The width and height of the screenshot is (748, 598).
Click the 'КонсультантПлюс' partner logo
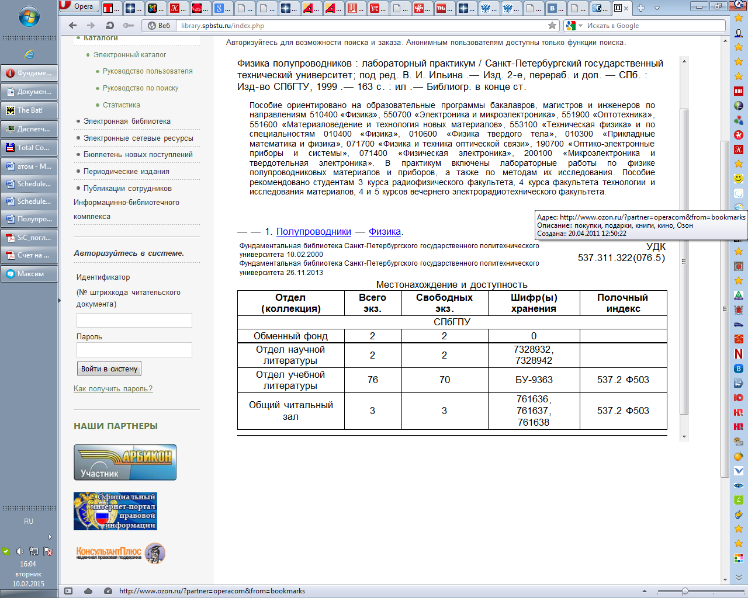click(120, 552)
